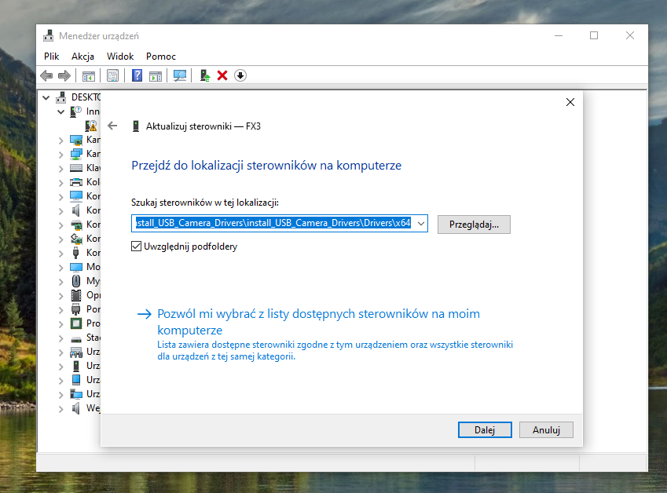This screenshot has width=667, height=493.
Task: Maximize the Menedżer urządzeń window
Action: pos(594,35)
